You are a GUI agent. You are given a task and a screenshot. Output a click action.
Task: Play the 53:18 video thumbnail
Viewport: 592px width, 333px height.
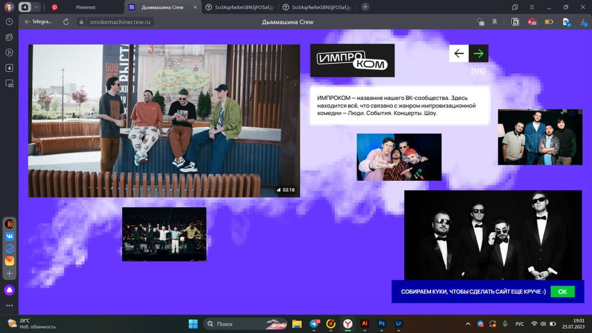pos(164,121)
